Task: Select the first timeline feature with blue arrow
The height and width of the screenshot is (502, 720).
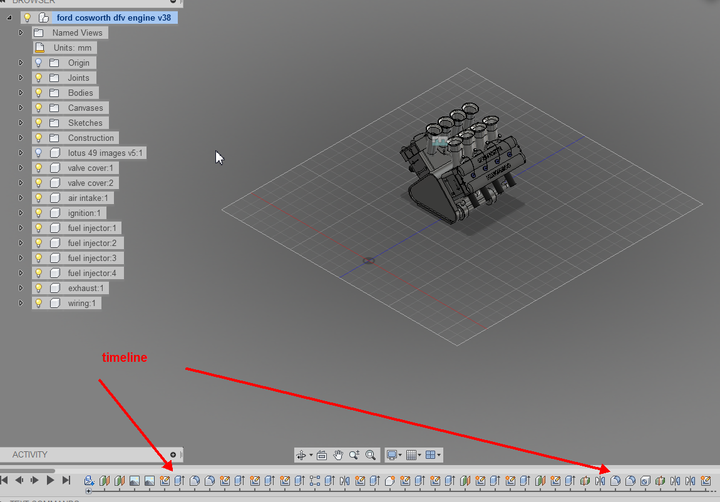Action: pyautogui.click(x=89, y=481)
